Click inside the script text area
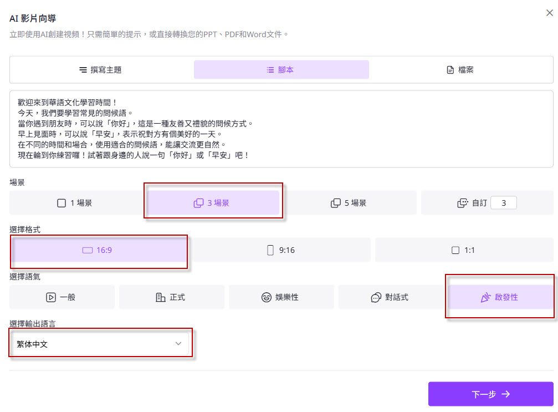 (281, 129)
